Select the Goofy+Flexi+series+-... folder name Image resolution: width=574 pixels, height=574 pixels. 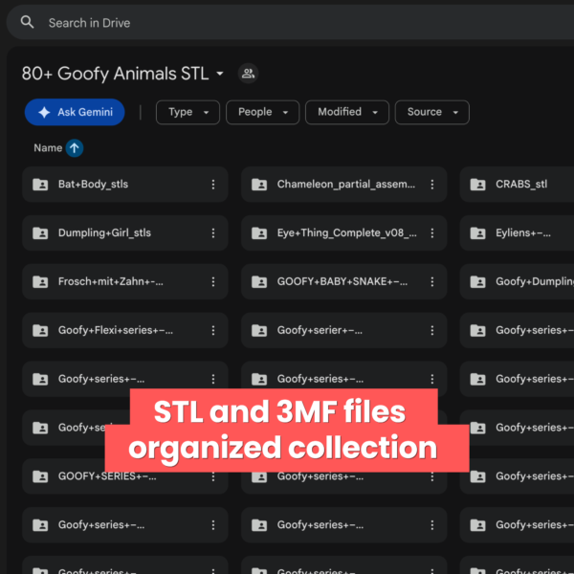(x=116, y=330)
